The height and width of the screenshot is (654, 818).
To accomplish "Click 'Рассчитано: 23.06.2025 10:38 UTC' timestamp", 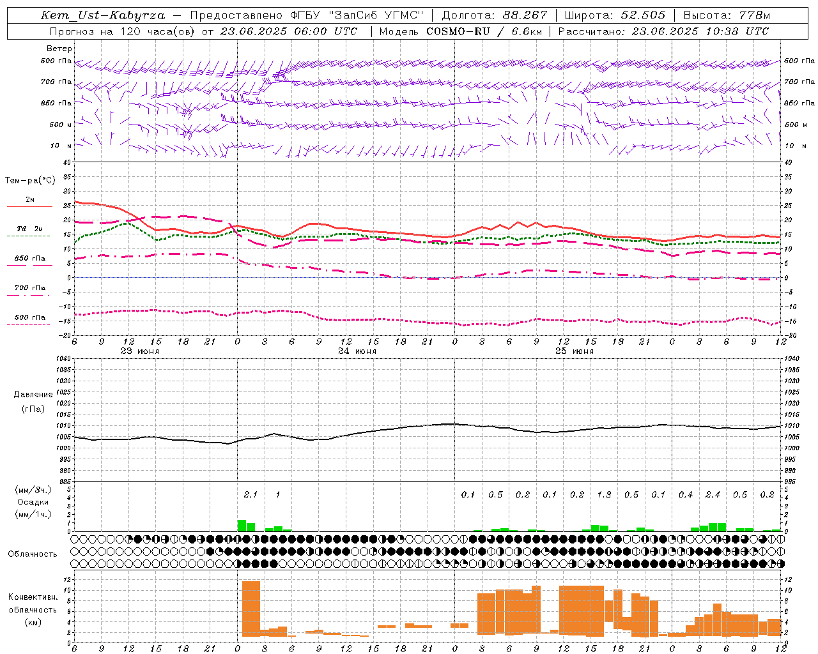I will 663,31.
